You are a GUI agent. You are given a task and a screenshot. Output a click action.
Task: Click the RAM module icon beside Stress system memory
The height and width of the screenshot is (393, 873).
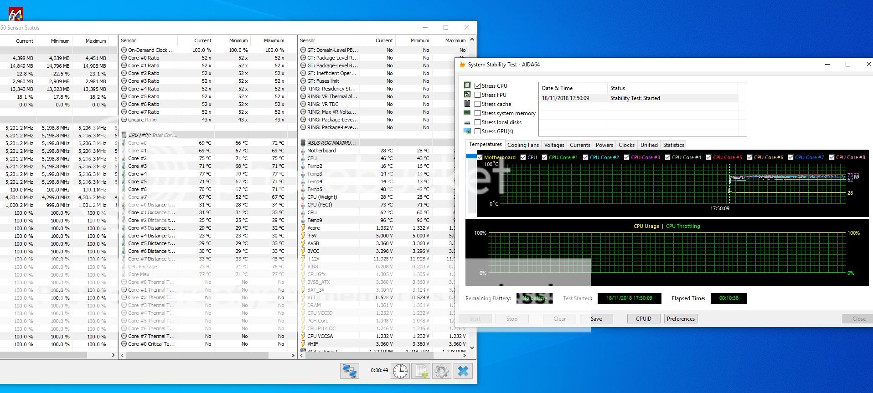click(x=467, y=113)
